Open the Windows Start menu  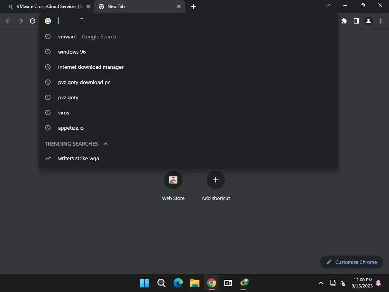(145, 283)
